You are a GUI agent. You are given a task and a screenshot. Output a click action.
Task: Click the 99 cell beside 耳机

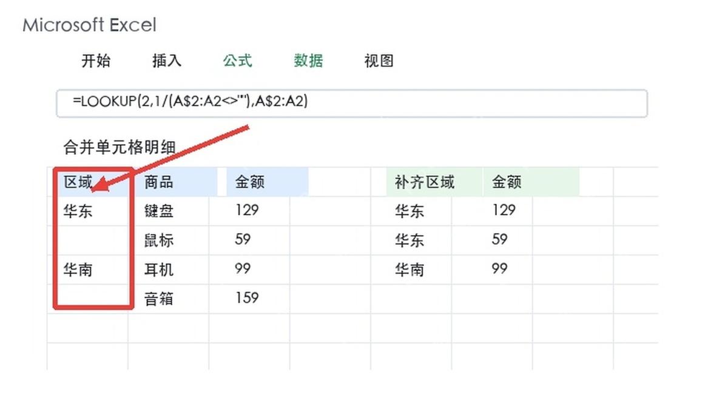pos(249,270)
